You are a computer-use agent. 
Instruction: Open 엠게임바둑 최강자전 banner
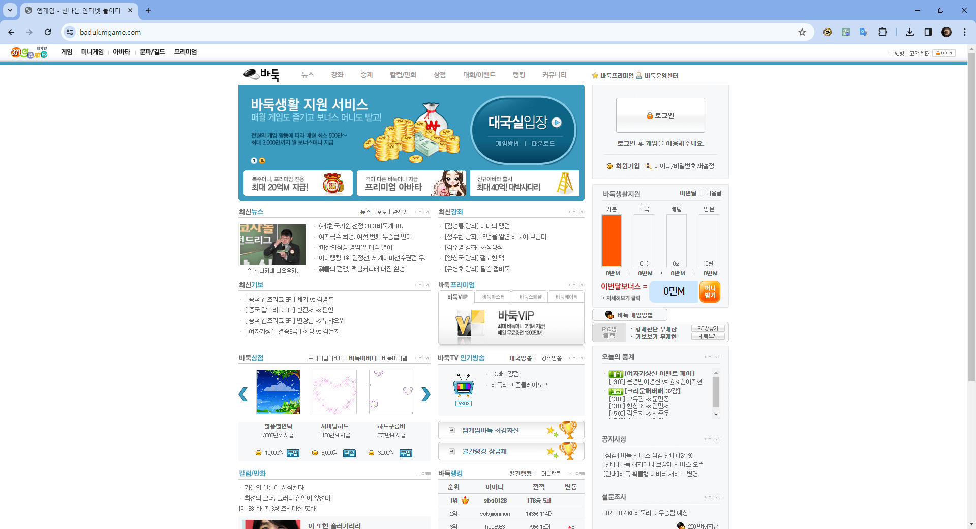(511, 430)
